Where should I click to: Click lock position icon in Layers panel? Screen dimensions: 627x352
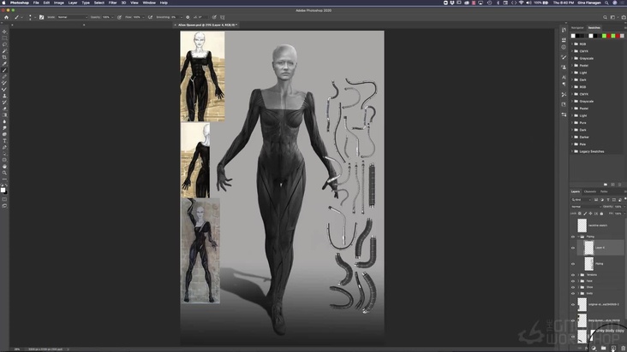coord(591,214)
